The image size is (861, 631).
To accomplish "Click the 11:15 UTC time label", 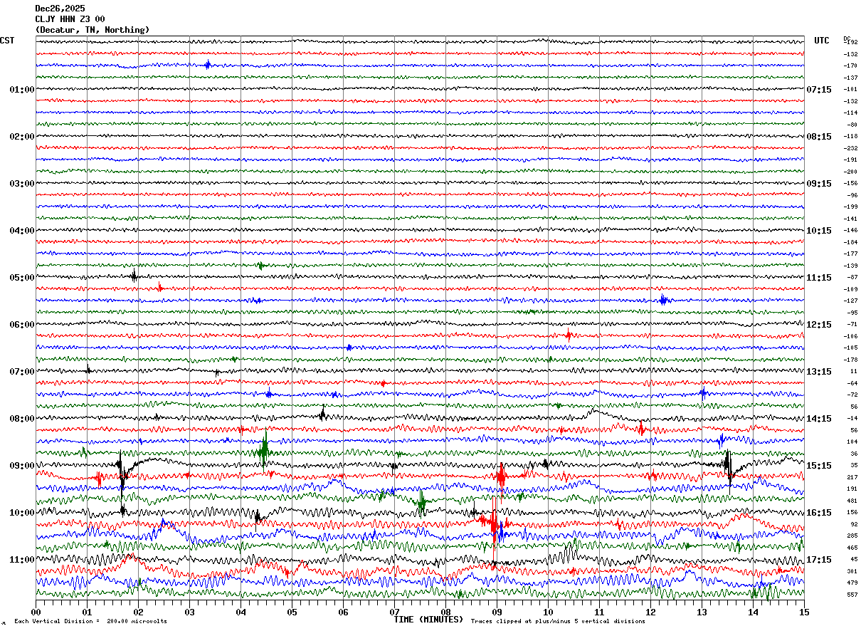I will (x=819, y=278).
